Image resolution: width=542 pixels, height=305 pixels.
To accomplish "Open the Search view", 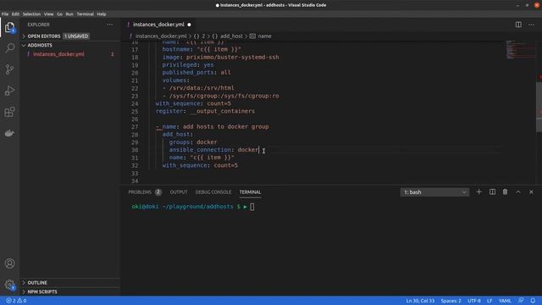I will click(9, 48).
